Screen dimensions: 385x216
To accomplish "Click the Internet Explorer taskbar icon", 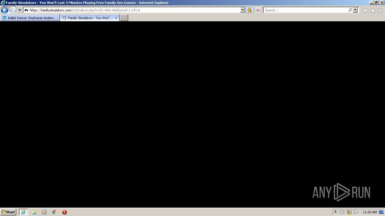I will pos(23,212).
